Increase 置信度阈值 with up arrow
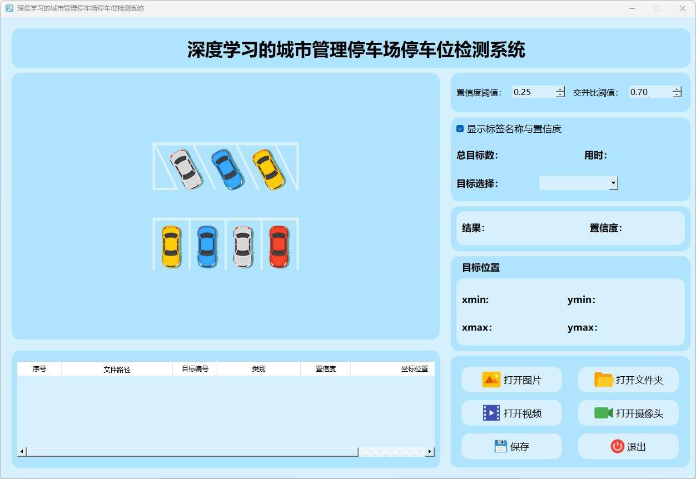Viewport: 696px width, 479px height. tap(560, 89)
